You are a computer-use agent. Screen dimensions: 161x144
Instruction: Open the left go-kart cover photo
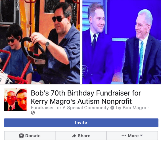click(40, 42)
